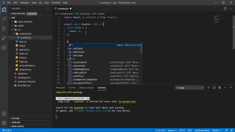235x132 pixels.
Task: Click the counter.jsx path in terminal
Action: (73, 98)
